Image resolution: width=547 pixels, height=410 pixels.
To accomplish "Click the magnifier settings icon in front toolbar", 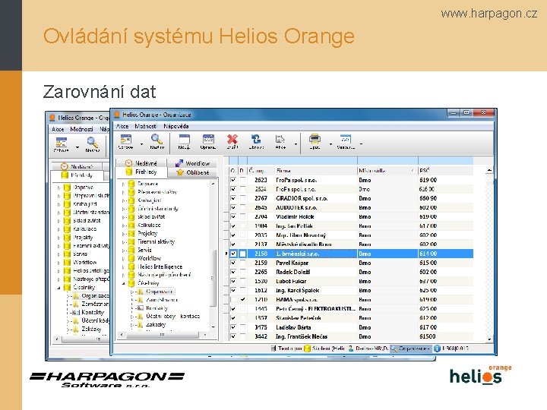I will pos(157,139).
